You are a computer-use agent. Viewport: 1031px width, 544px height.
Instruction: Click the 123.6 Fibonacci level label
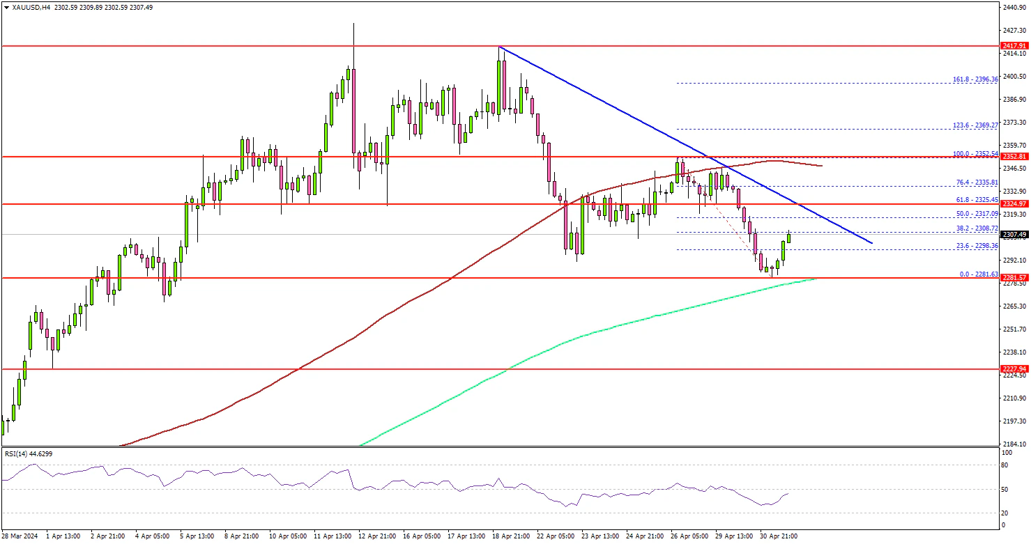click(x=976, y=125)
